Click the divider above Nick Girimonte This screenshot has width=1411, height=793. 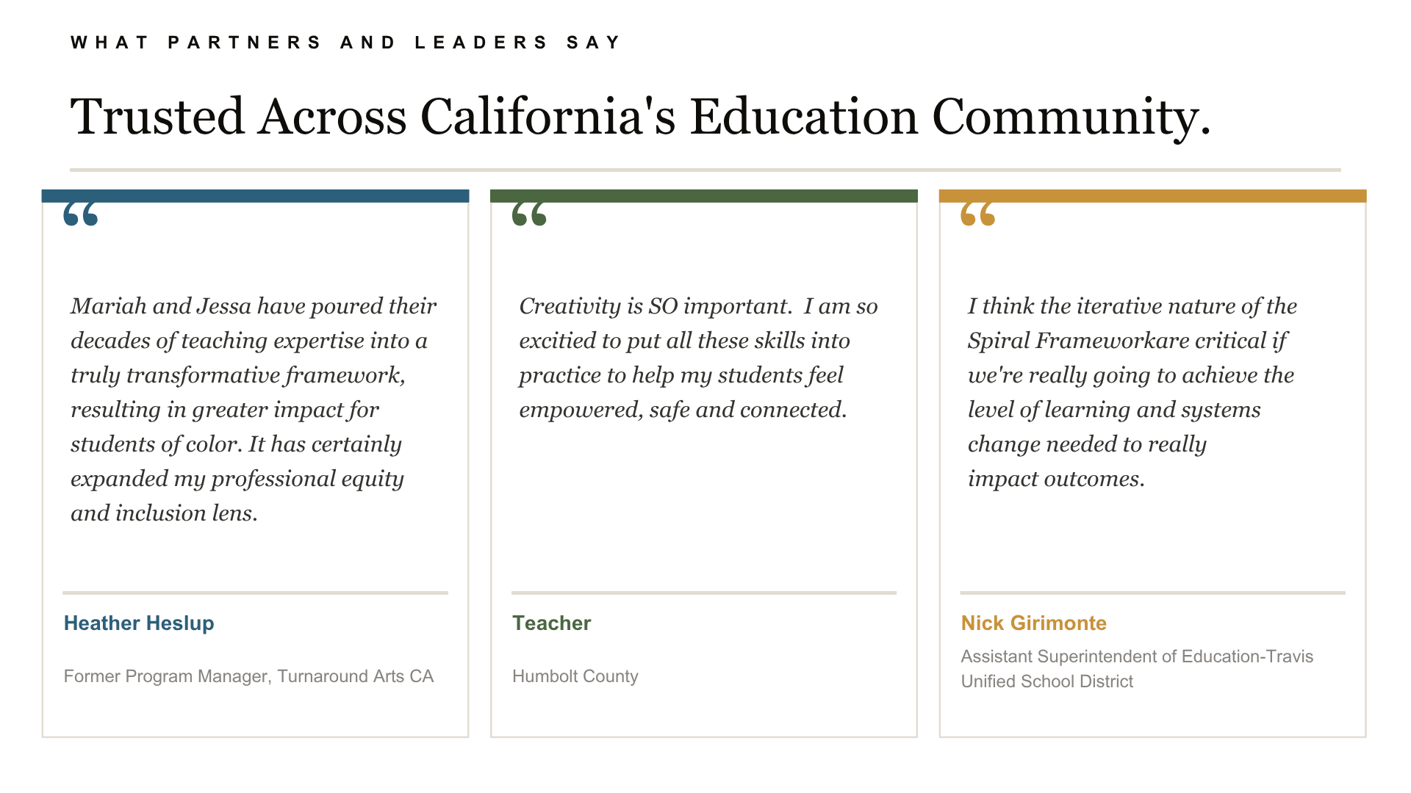[1152, 593]
